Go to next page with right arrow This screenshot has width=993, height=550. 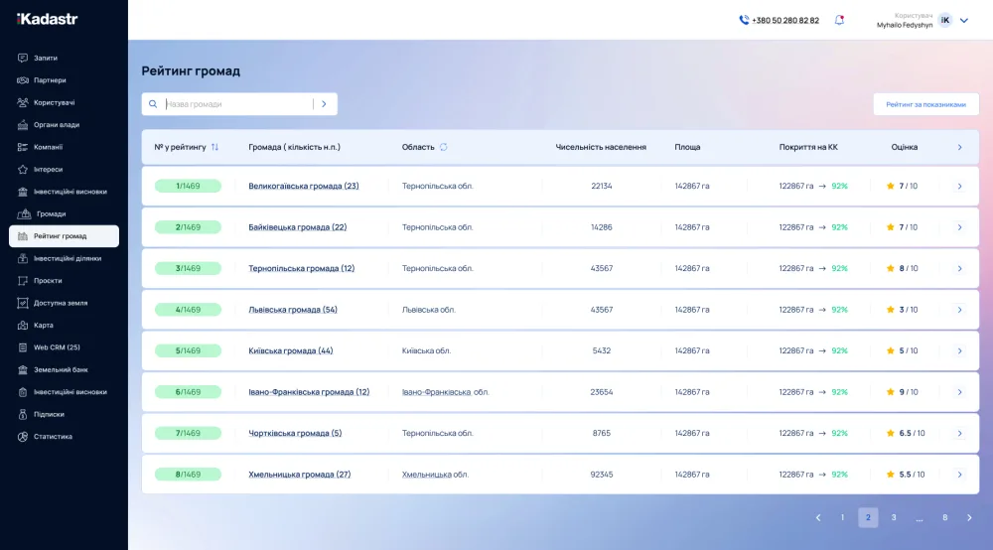[x=969, y=517]
